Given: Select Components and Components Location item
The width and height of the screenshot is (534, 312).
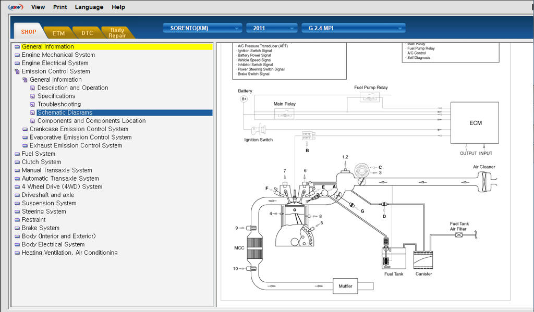Looking at the screenshot, I should 91,121.
